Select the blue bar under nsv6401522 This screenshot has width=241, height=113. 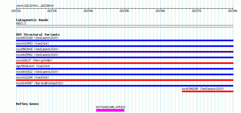[x=125, y=74]
